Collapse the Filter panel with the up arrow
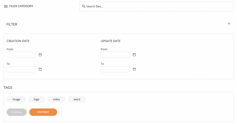The image size is (237, 124). (229, 24)
